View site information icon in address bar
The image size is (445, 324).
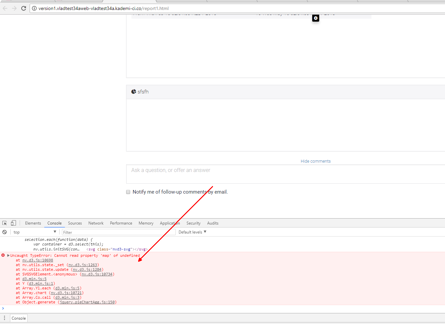[x=34, y=8]
